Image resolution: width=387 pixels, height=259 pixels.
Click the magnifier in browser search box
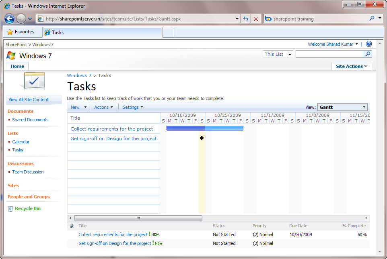[372, 18]
